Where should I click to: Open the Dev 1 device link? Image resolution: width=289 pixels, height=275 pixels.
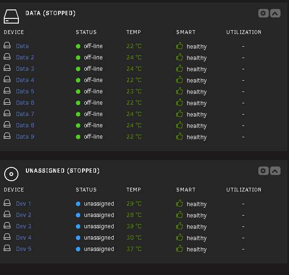(24, 204)
